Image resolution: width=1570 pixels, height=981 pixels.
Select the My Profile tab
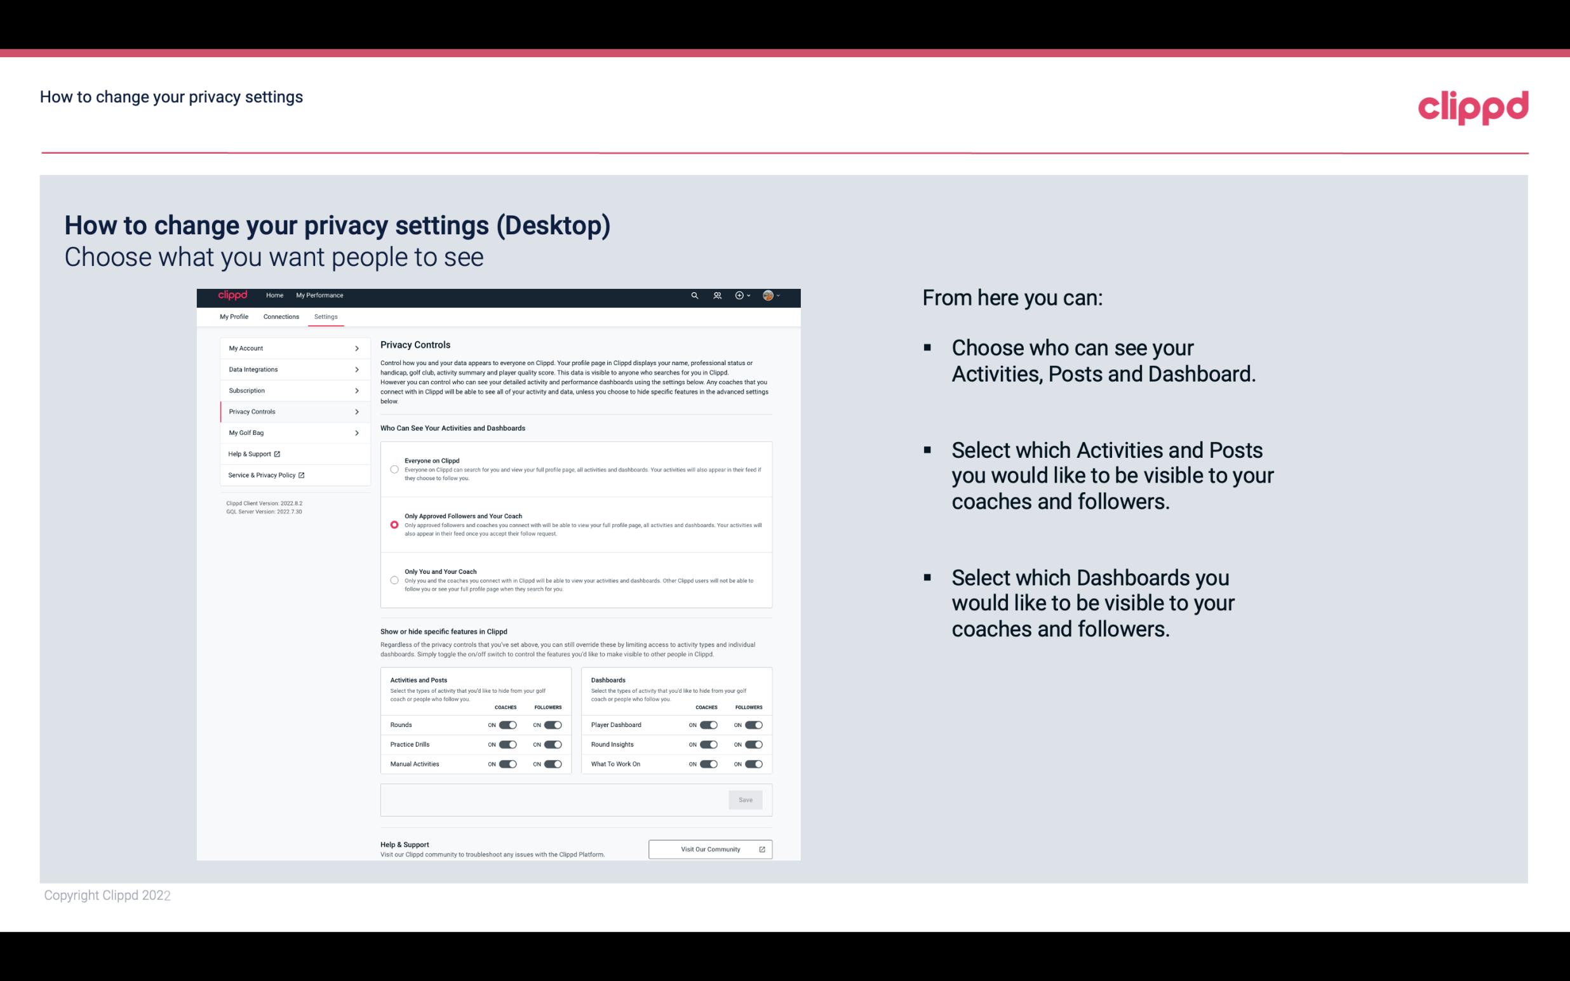(234, 316)
